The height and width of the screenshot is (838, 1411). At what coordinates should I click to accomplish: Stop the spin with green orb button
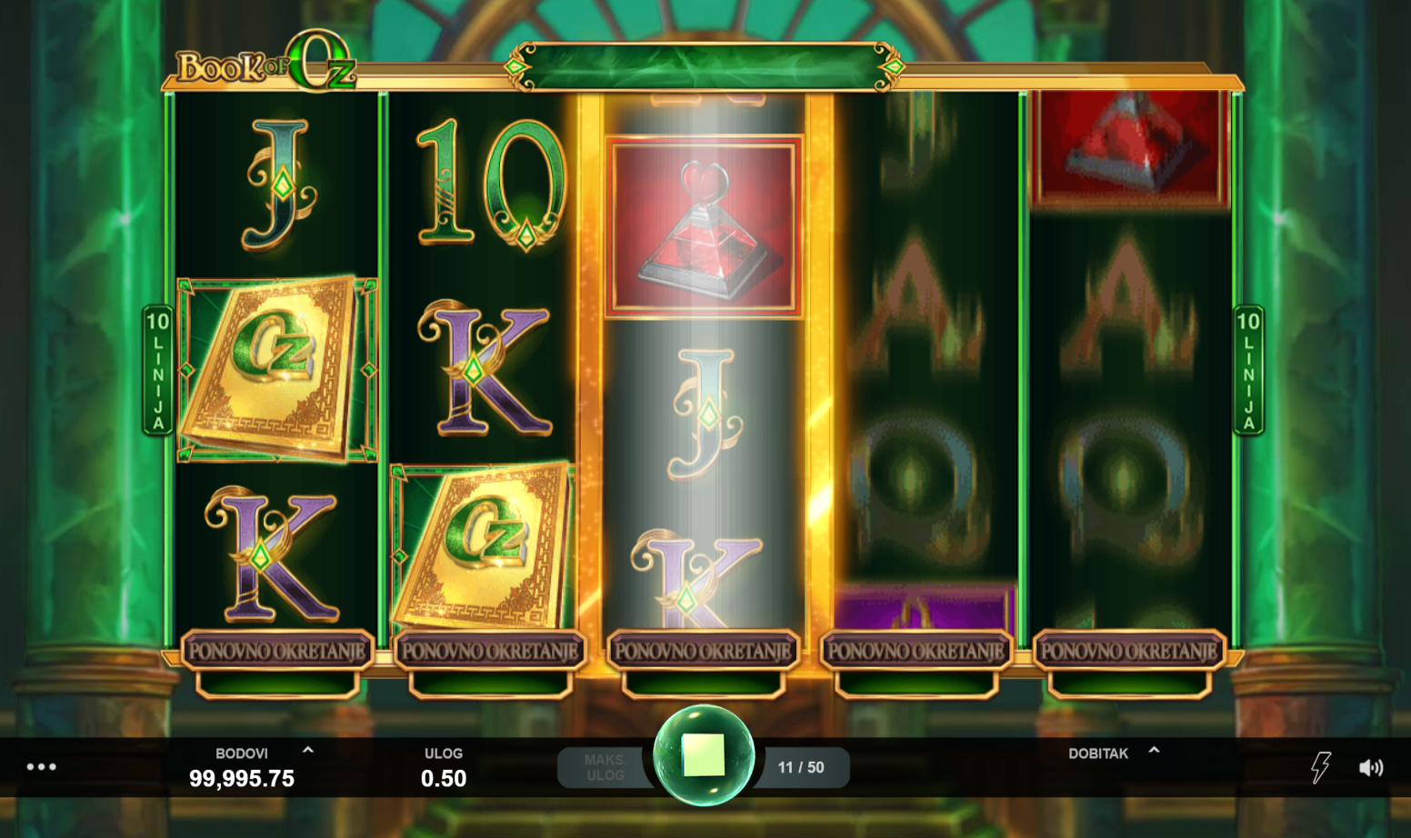(704, 755)
